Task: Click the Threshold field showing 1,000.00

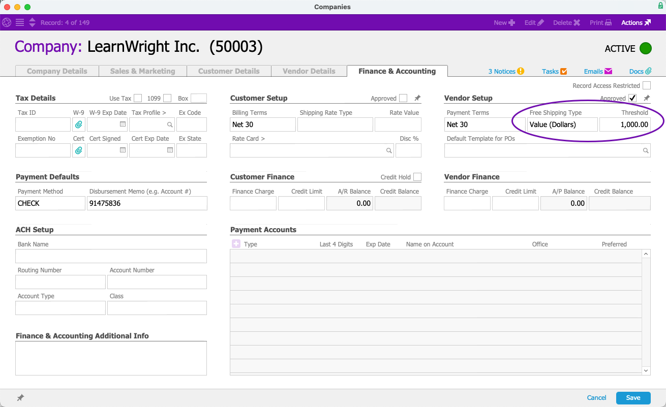Action: click(625, 124)
